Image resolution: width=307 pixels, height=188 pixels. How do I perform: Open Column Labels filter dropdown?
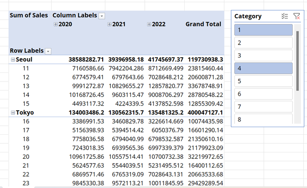[102, 16]
